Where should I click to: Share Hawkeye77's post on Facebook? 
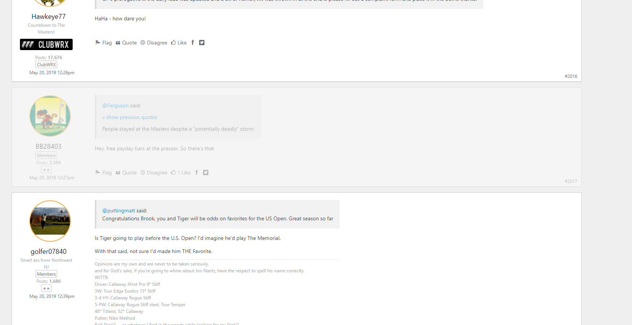pyautogui.click(x=193, y=43)
